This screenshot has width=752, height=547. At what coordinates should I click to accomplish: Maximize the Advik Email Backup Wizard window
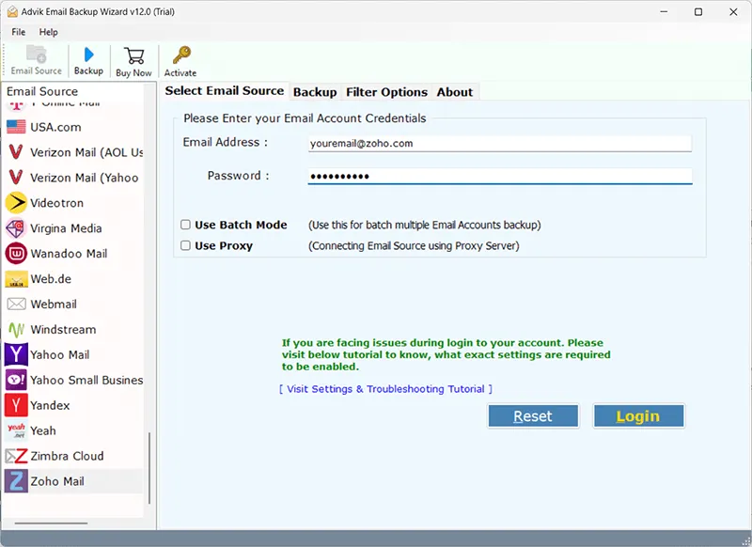[698, 12]
